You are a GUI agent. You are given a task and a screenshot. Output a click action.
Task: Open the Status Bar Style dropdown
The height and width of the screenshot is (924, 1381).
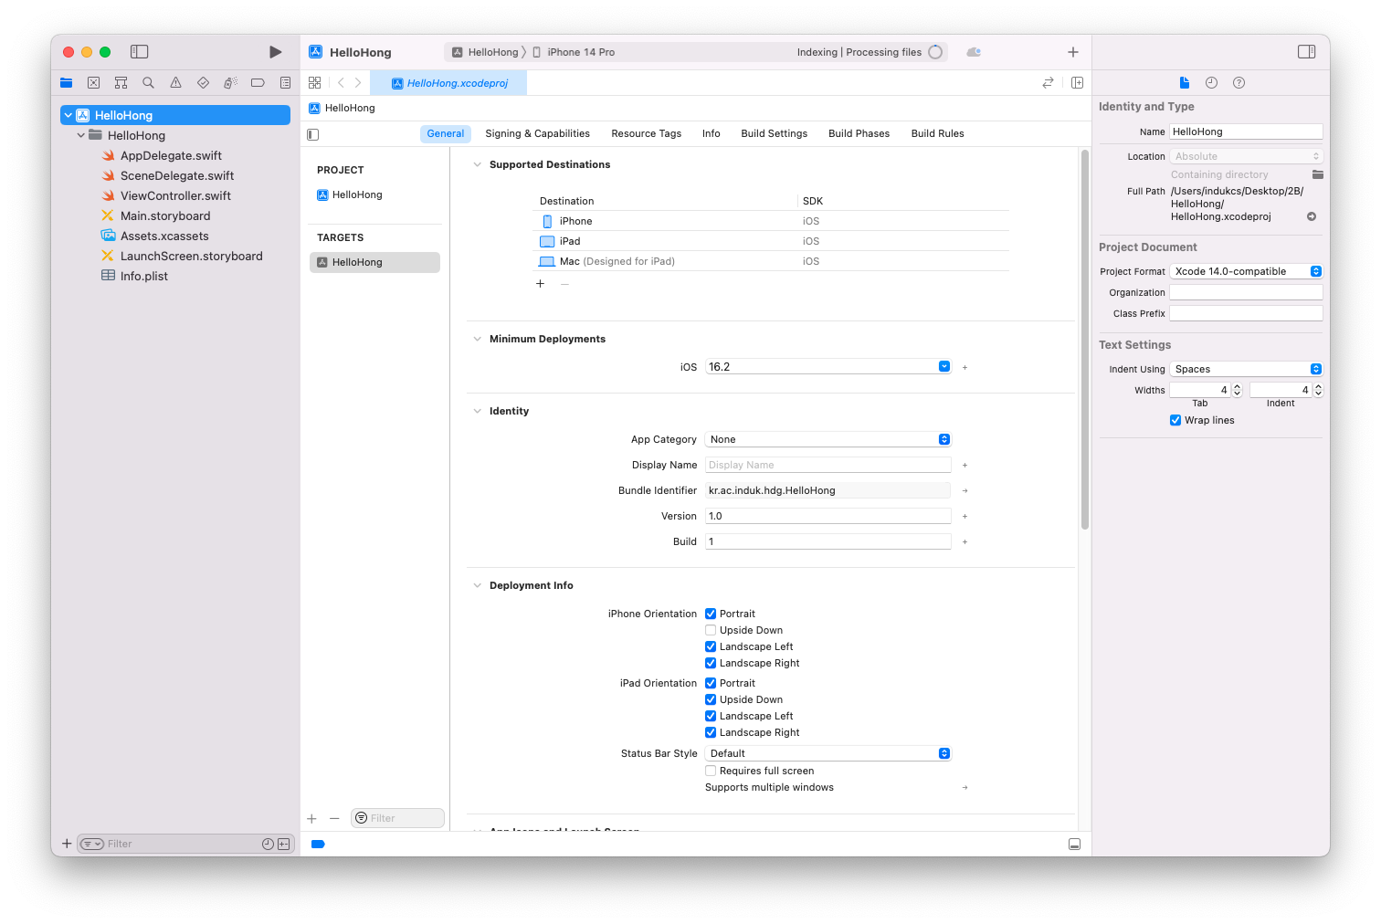828,753
